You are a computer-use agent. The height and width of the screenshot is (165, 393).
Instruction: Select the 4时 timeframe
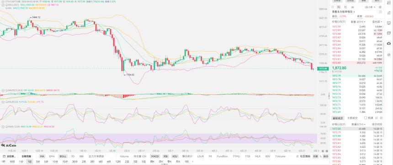pos(101,161)
